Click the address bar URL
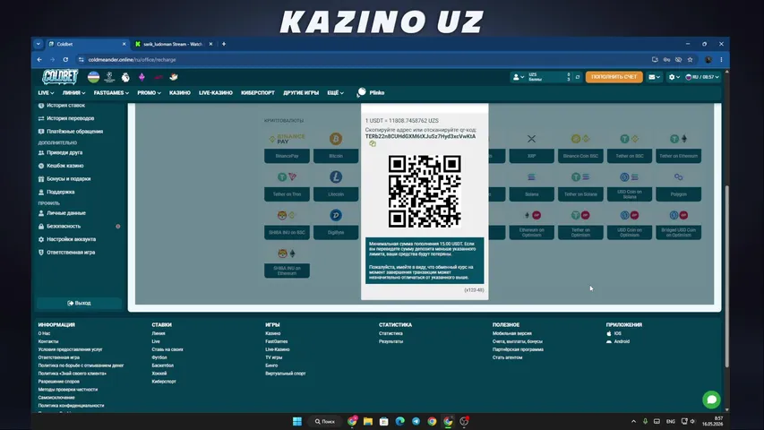Viewport: 764px width, 430px height. click(132, 59)
